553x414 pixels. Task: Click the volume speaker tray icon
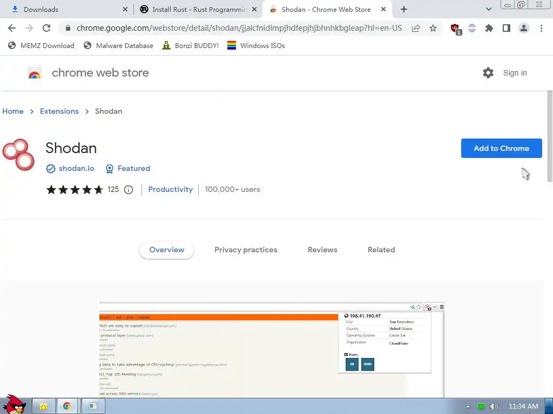click(494, 406)
